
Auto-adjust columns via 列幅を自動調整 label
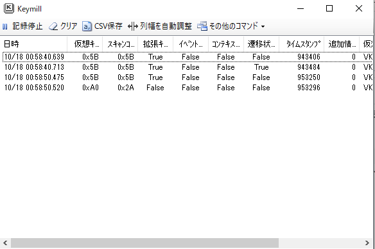(166, 26)
